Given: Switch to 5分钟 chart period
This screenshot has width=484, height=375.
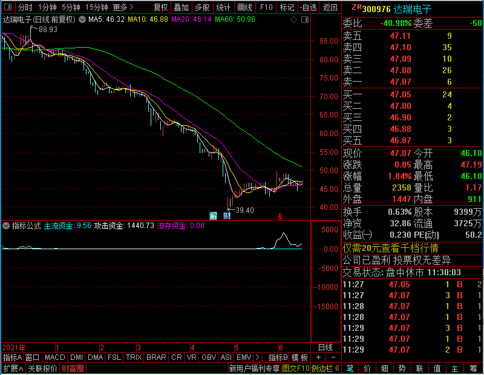Looking at the screenshot, I should (71, 7).
